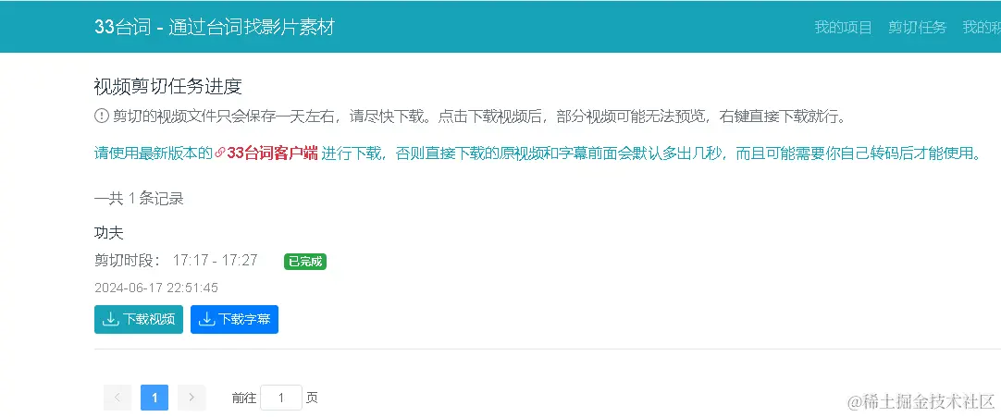Click the 一共 1 条记录 count text

[139, 199]
